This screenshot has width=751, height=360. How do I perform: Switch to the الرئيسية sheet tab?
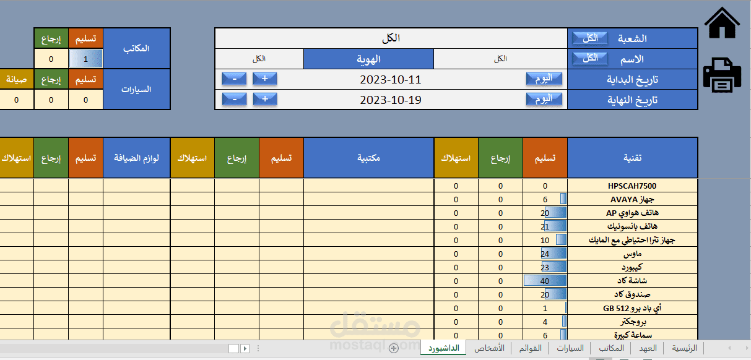684,348
